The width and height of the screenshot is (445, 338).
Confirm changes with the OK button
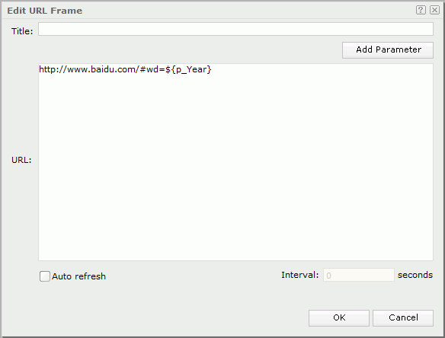coord(339,317)
